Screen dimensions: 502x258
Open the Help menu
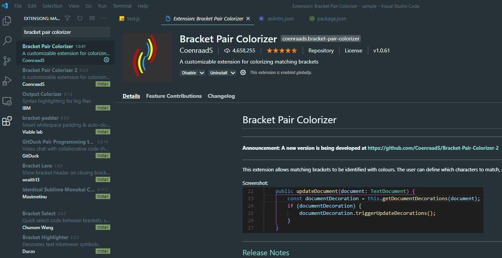click(x=143, y=6)
